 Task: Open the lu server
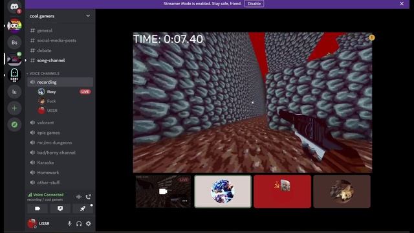[x=14, y=92]
